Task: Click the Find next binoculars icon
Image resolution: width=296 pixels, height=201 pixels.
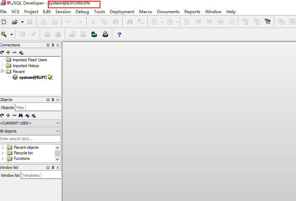Action: (141, 22)
